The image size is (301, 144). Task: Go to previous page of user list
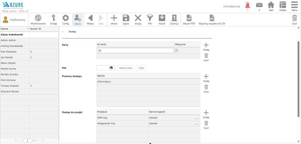point(21,141)
